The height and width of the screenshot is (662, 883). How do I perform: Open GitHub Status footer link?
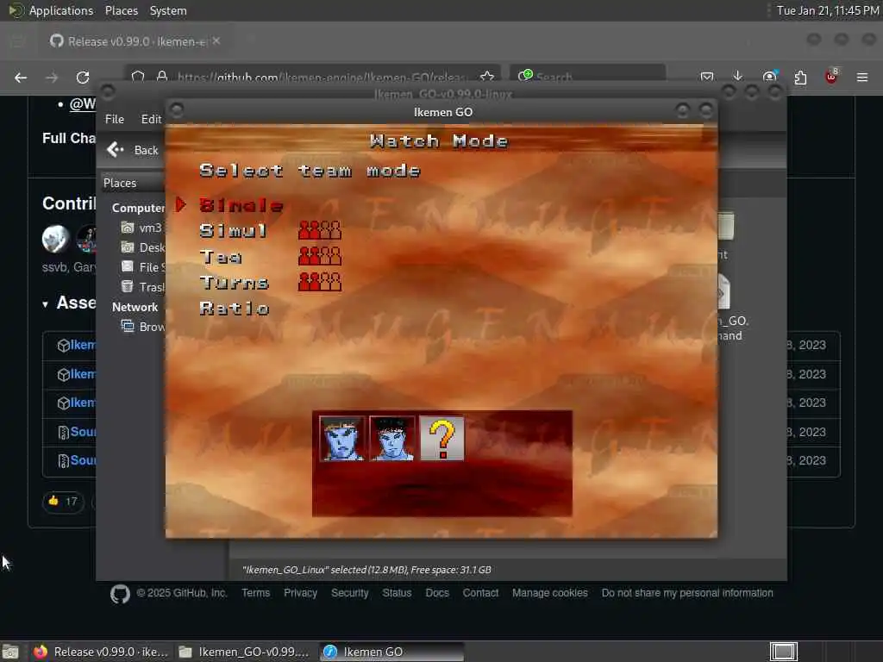pos(397,593)
